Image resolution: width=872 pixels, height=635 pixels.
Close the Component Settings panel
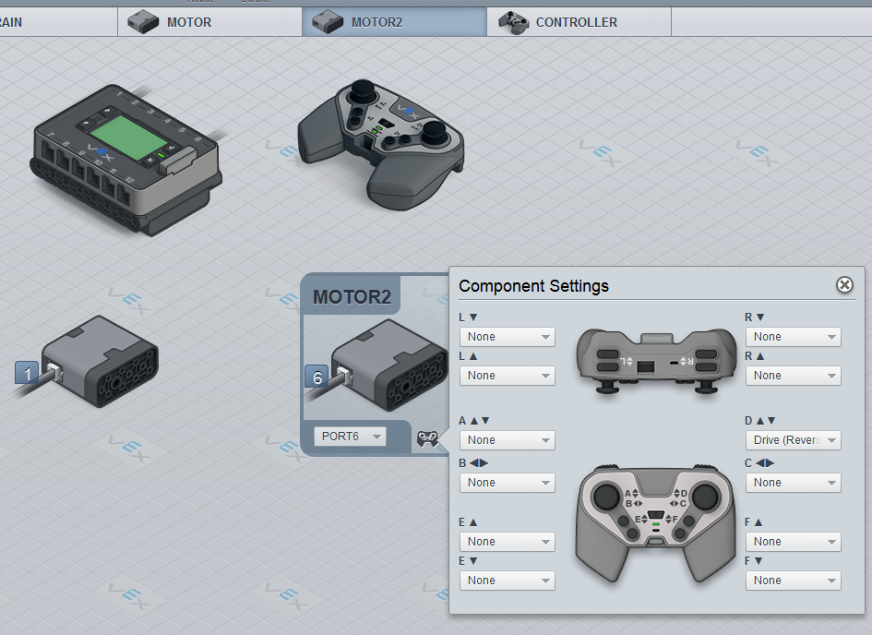[x=844, y=285]
